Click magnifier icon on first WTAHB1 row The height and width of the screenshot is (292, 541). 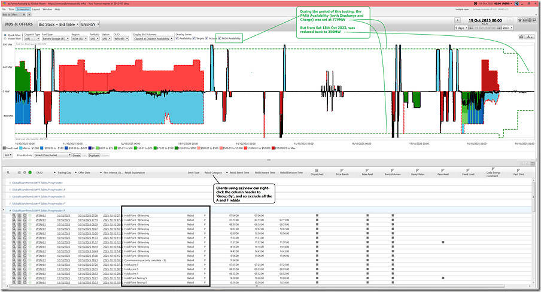tap(14, 215)
